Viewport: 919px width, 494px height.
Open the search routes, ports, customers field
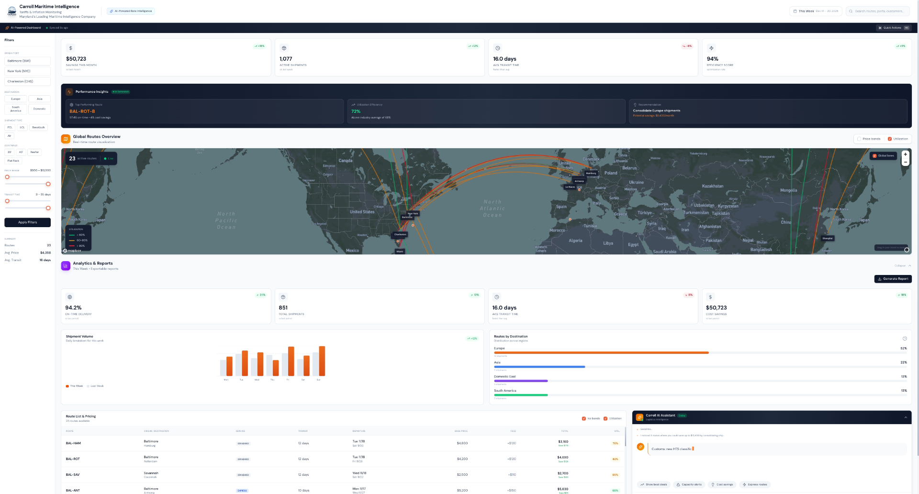pyautogui.click(x=877, y=11)
